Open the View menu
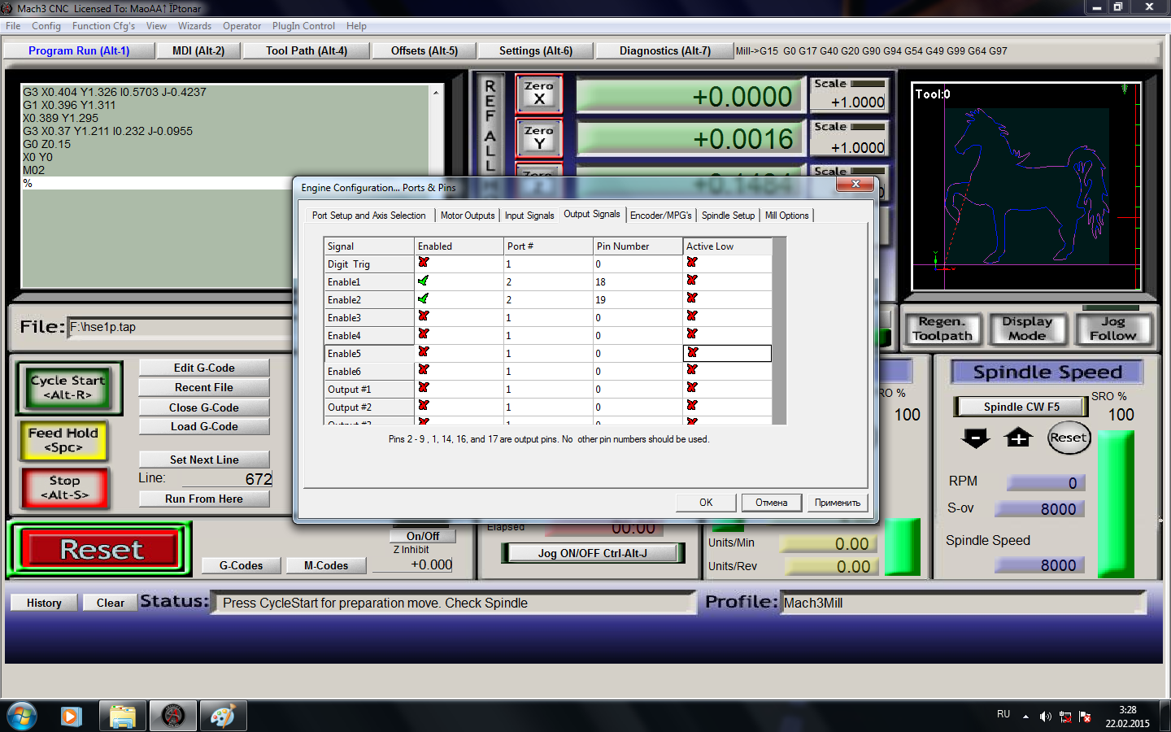The width and height of the screenshot is (1171, 732). click(x=156, y=26)
